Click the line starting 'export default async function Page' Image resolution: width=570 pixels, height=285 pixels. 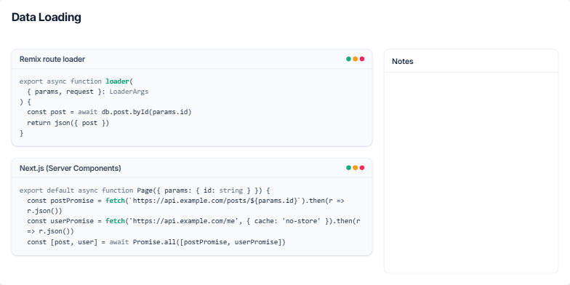145,190
